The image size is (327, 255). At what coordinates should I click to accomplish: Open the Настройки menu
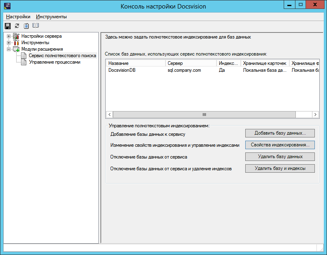(18, 17)
